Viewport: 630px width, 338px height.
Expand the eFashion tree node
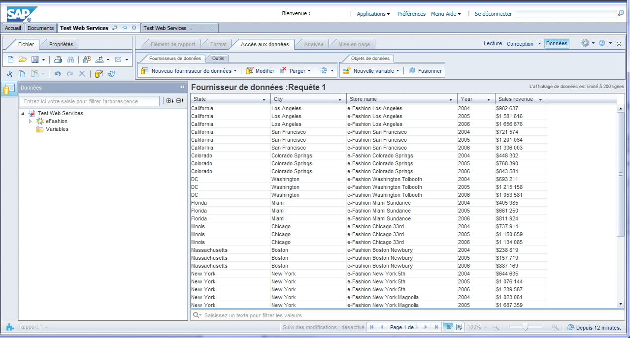tap(31, 121)
